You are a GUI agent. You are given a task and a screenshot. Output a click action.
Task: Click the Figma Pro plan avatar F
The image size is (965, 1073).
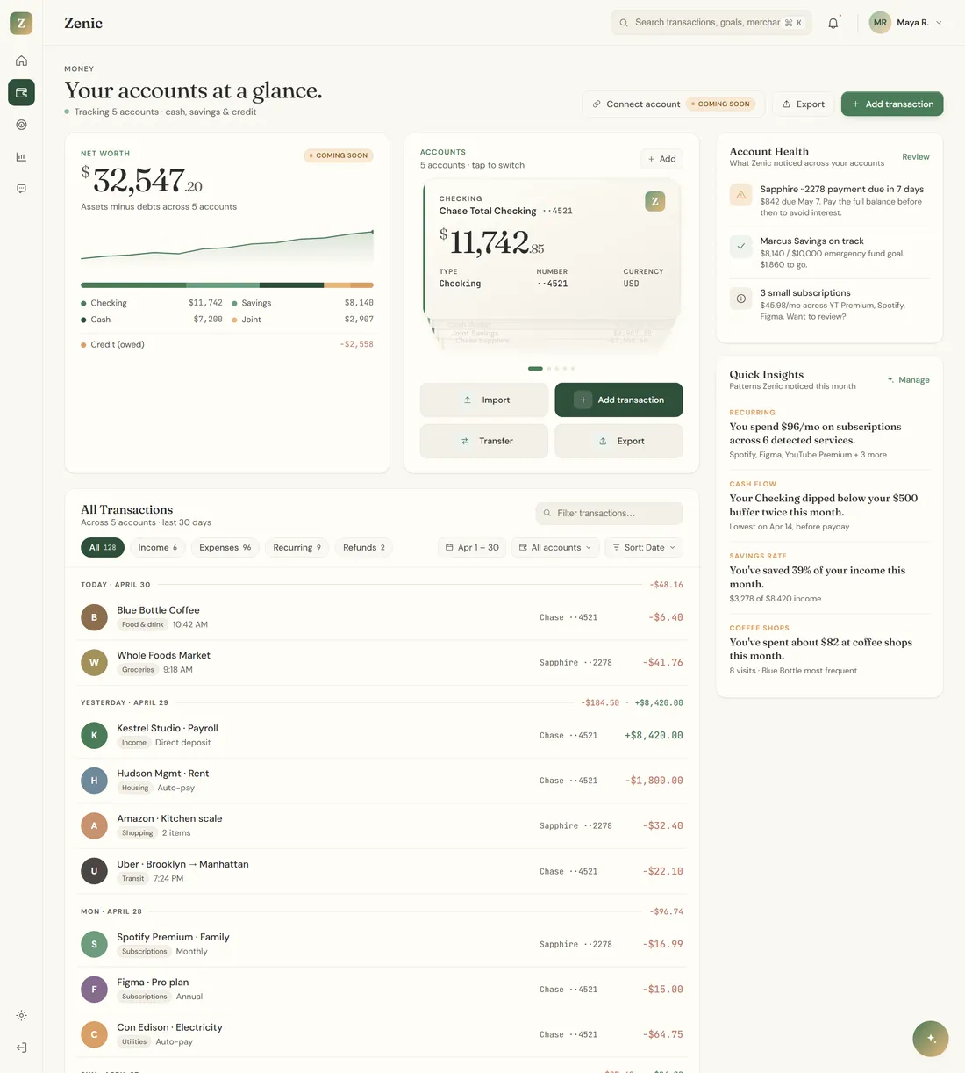pyautogui.click(x=95, y=990)
